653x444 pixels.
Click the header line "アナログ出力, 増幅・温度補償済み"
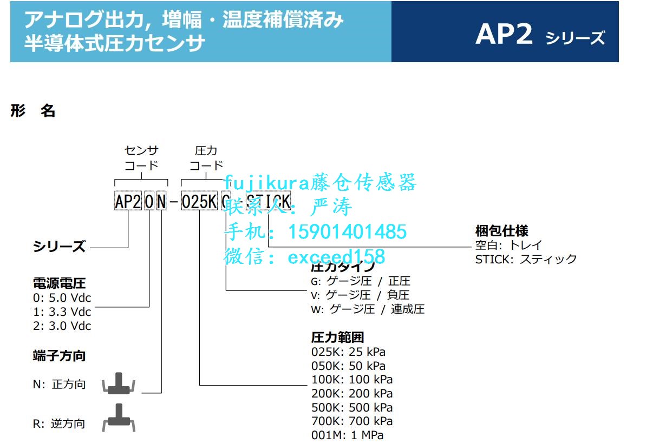184,21
